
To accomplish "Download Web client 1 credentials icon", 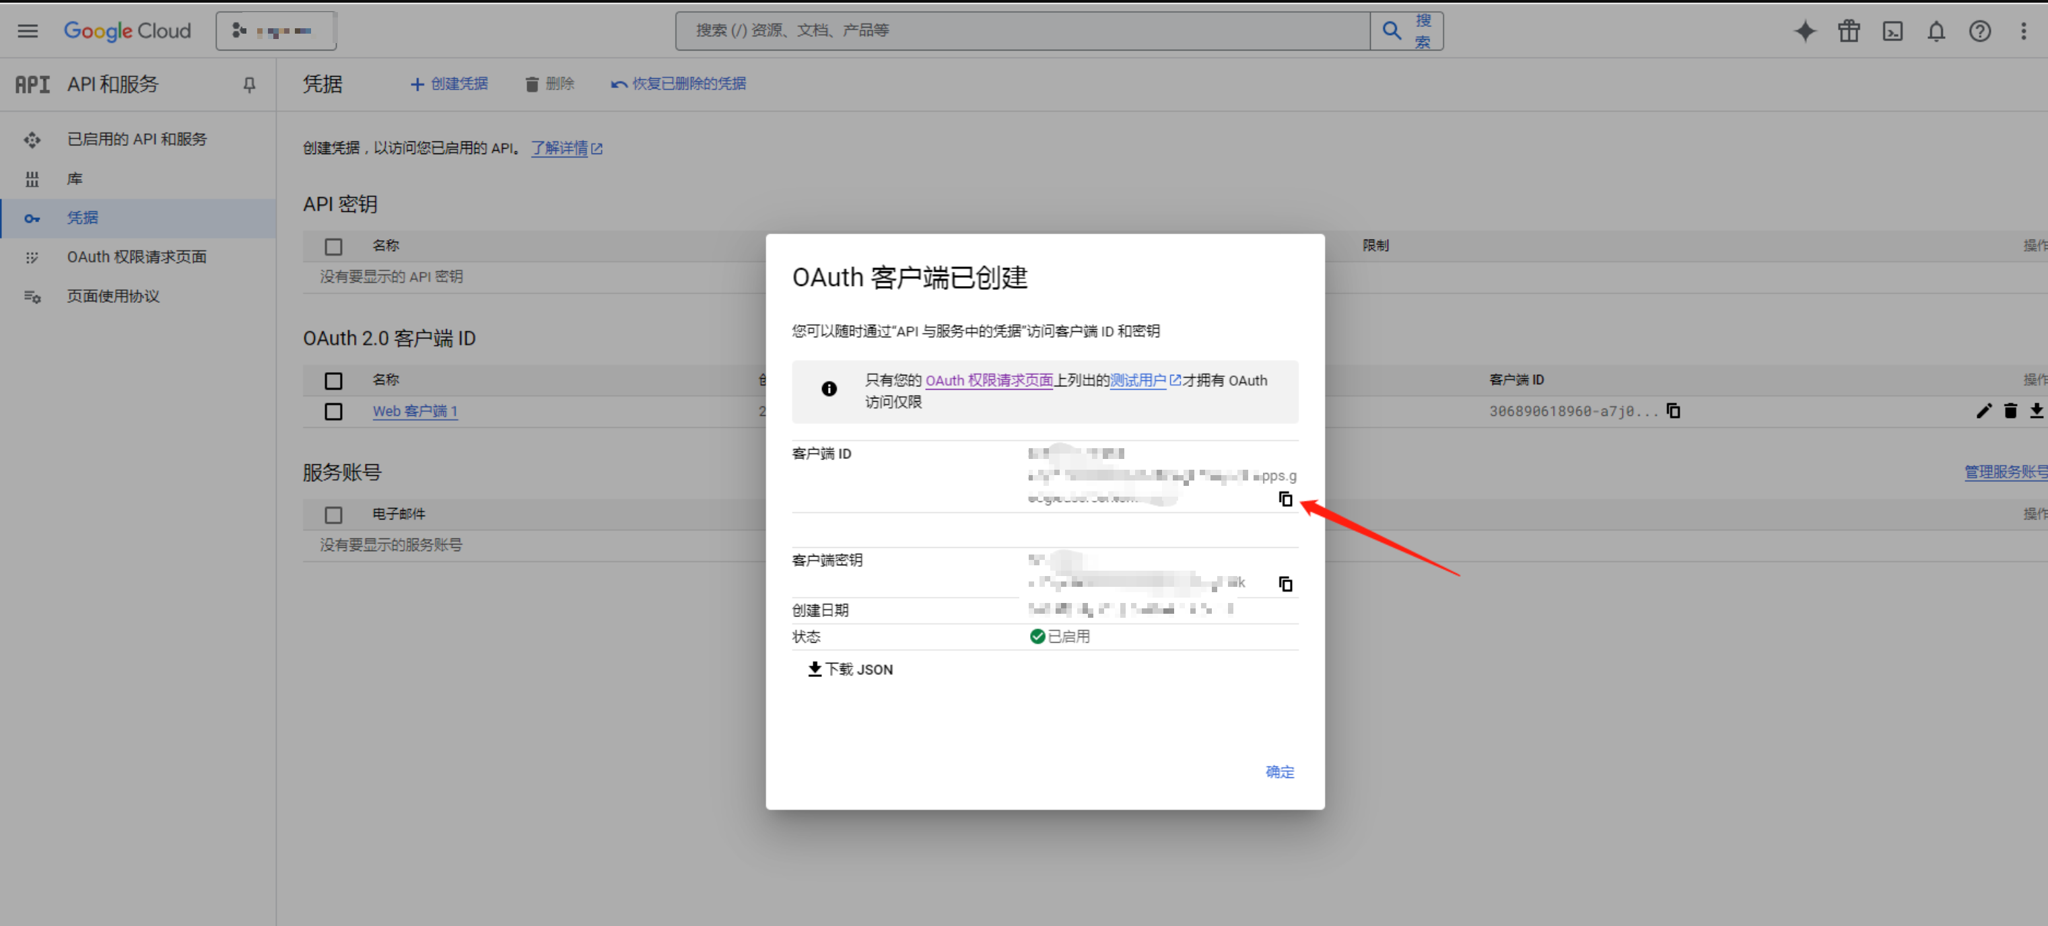I will (2036, 411).
